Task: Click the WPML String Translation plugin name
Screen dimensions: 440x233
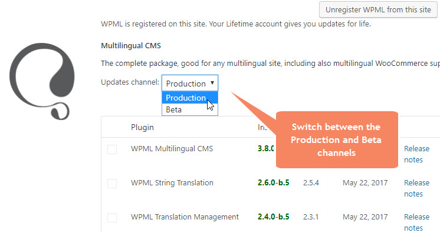Action: [172, 183]
